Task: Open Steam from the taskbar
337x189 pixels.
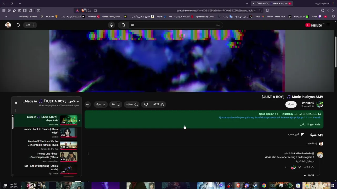Action: pyautogui.click(x=255, y=186)
